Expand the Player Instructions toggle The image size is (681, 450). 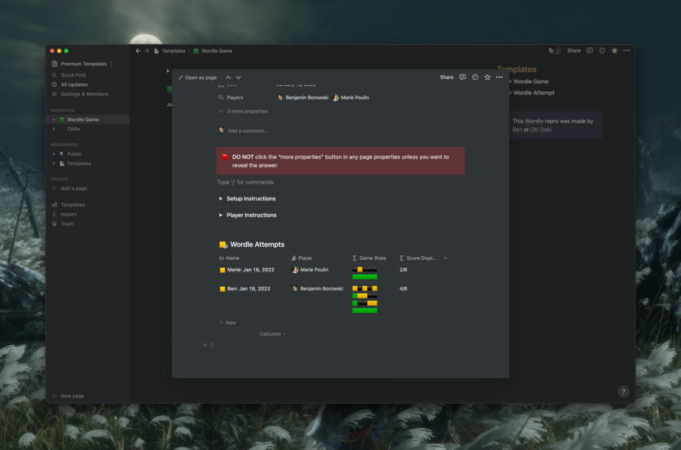pyautogui.click(x=221, y=215)
